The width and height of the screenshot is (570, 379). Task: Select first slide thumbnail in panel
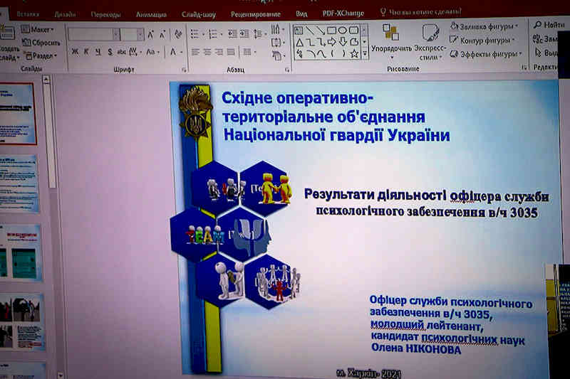click(x=17, y=114)
